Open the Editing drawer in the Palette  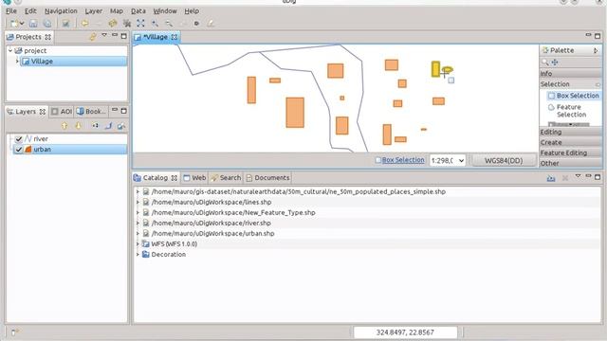point(571,132)
